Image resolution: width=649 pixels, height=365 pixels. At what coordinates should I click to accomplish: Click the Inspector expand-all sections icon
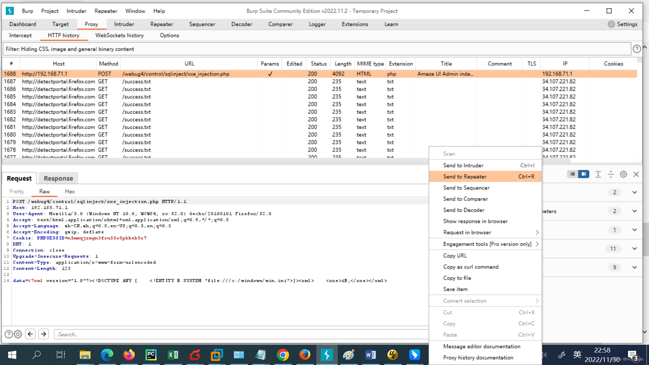coord(598,174)
